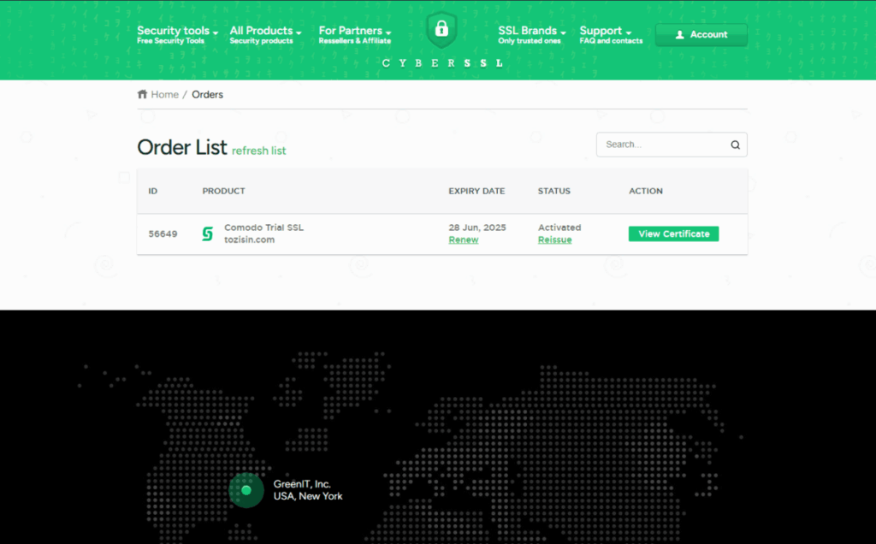
Task: Click the CYBERSSL wordmark text
Action: point(442,63)
